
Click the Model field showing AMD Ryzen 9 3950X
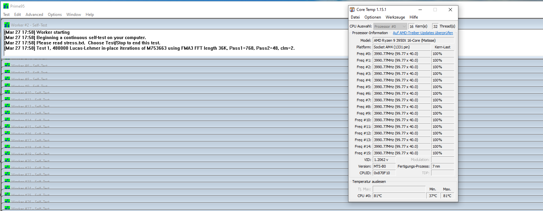coord(413,40)
